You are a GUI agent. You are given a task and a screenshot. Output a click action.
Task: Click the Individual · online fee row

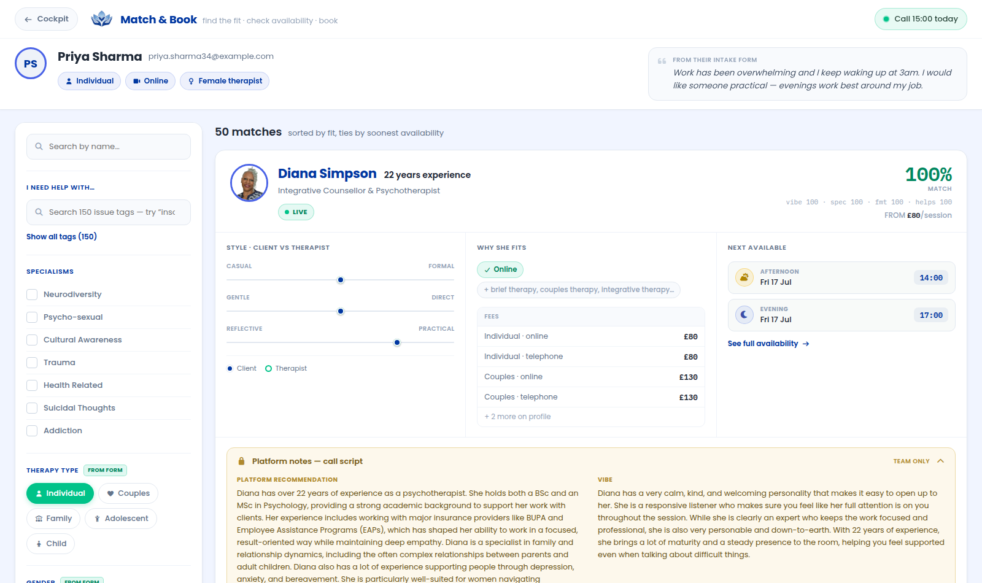[x=591, y=336]
